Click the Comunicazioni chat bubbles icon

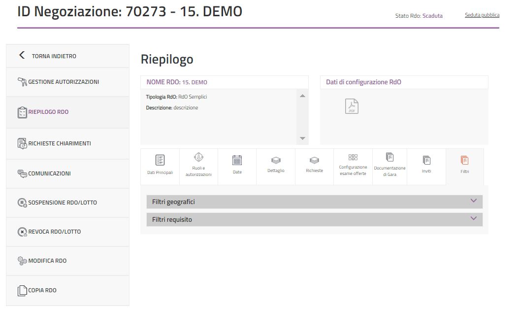click(x=22, y=173)
